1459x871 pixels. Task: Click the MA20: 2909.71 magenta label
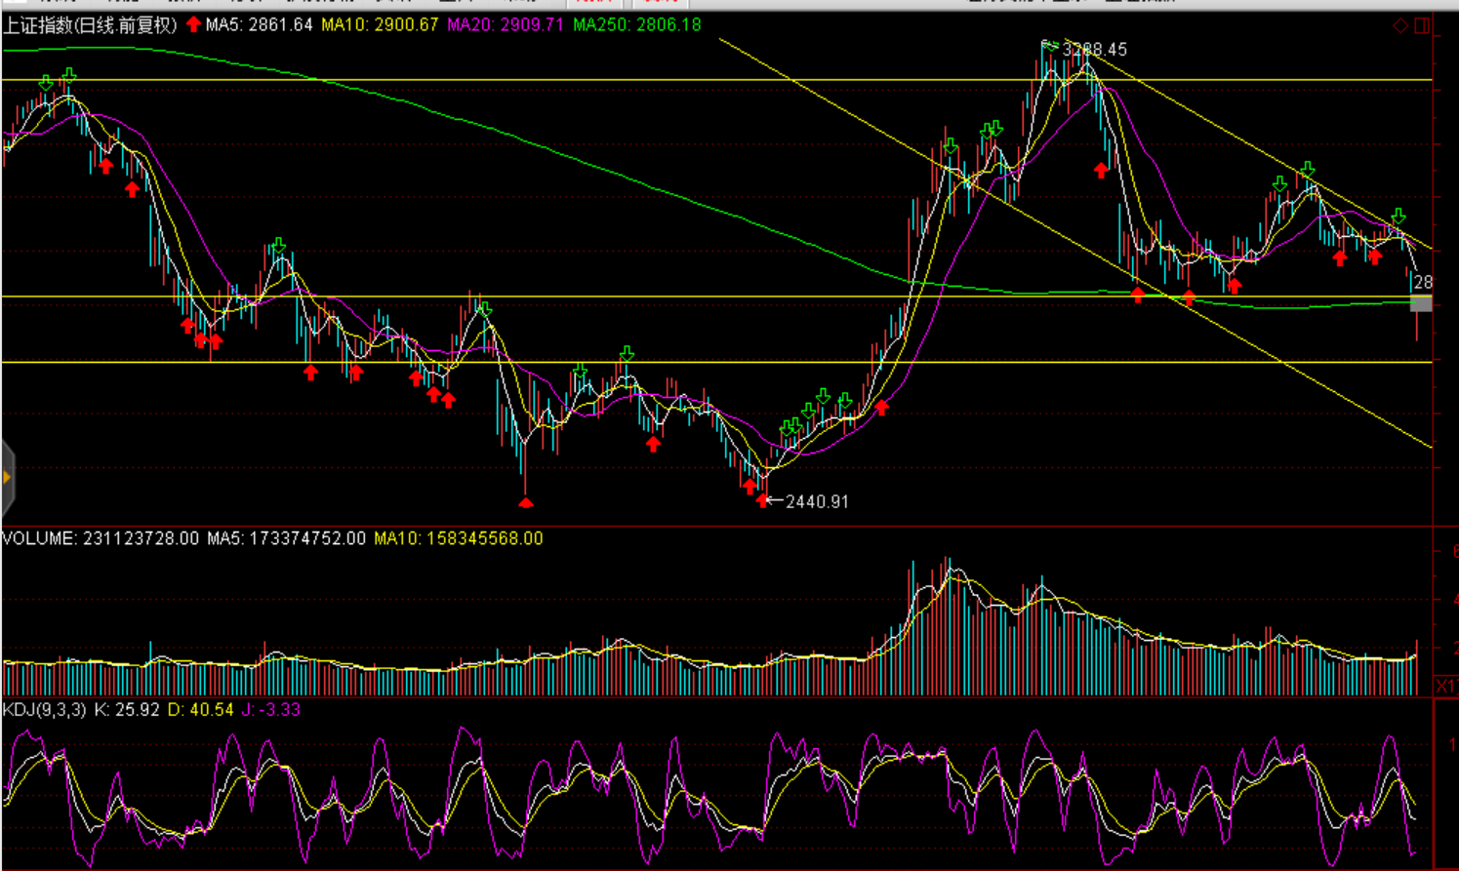[505, 24]
